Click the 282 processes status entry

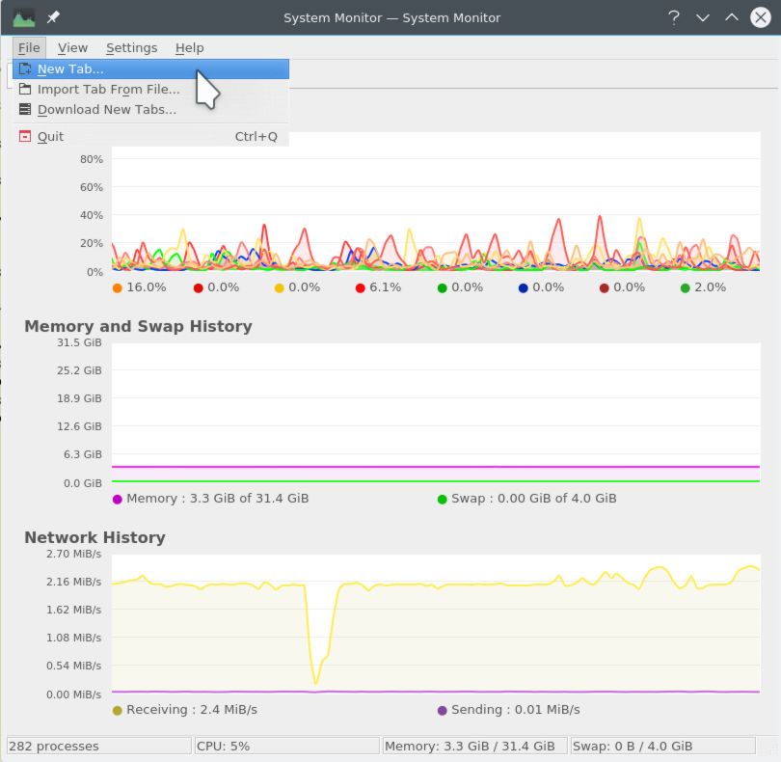click(98, 746)
